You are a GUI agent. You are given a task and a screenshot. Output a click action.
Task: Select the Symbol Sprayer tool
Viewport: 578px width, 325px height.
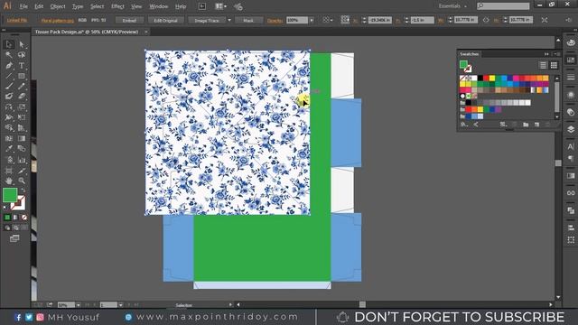pyautogui.click(x=9, y=160)
